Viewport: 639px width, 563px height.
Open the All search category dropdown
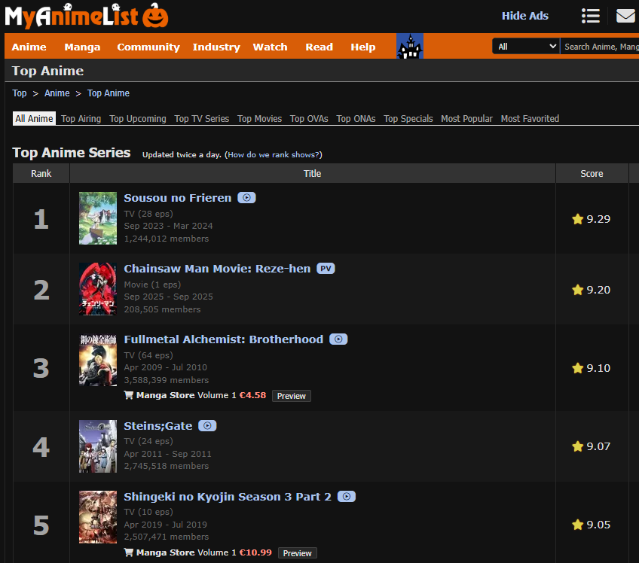[x=526, y=47]
